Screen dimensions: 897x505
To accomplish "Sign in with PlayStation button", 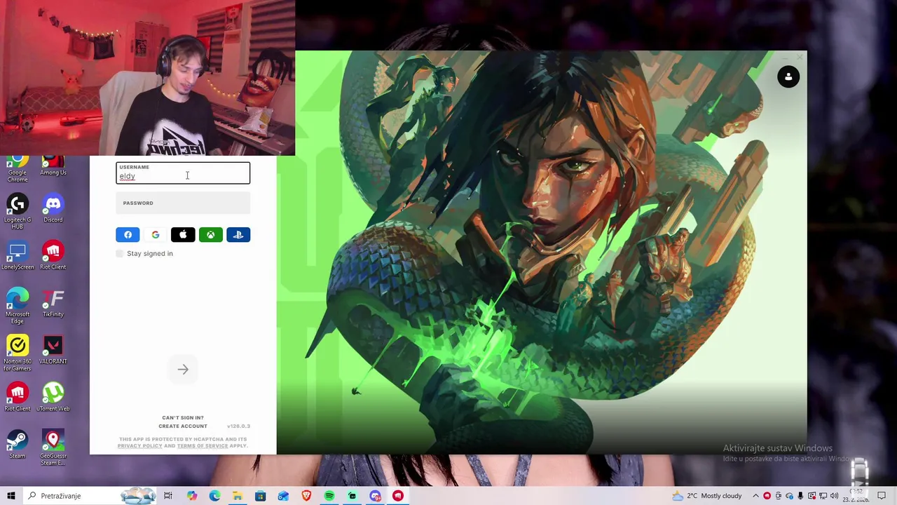I will tap(238, 235).
